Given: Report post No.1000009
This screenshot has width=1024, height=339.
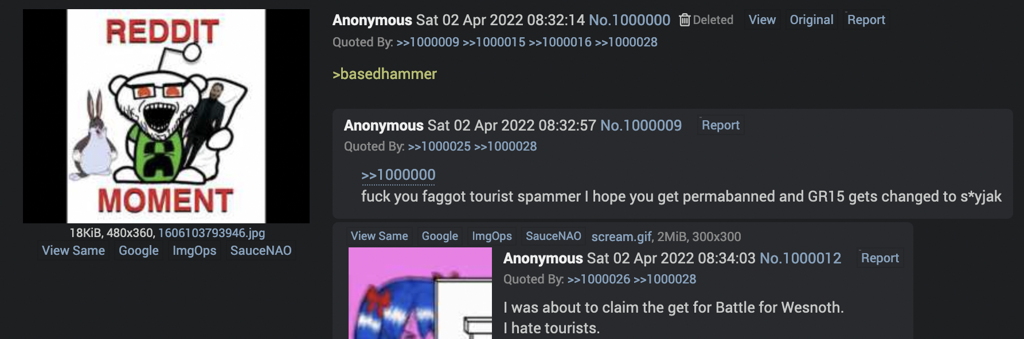Looking at the screenshot, I should (x=721, y=125).
